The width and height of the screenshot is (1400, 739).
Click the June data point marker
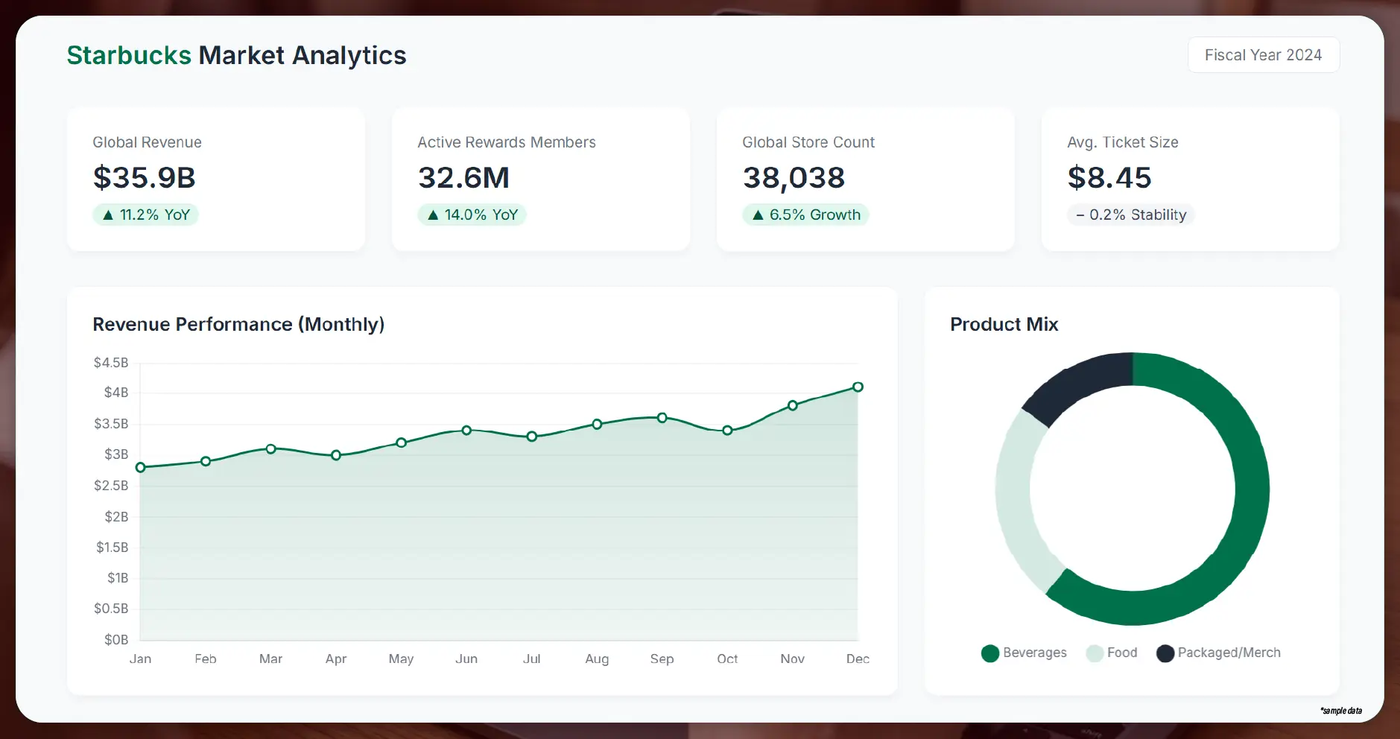[466, 430]
